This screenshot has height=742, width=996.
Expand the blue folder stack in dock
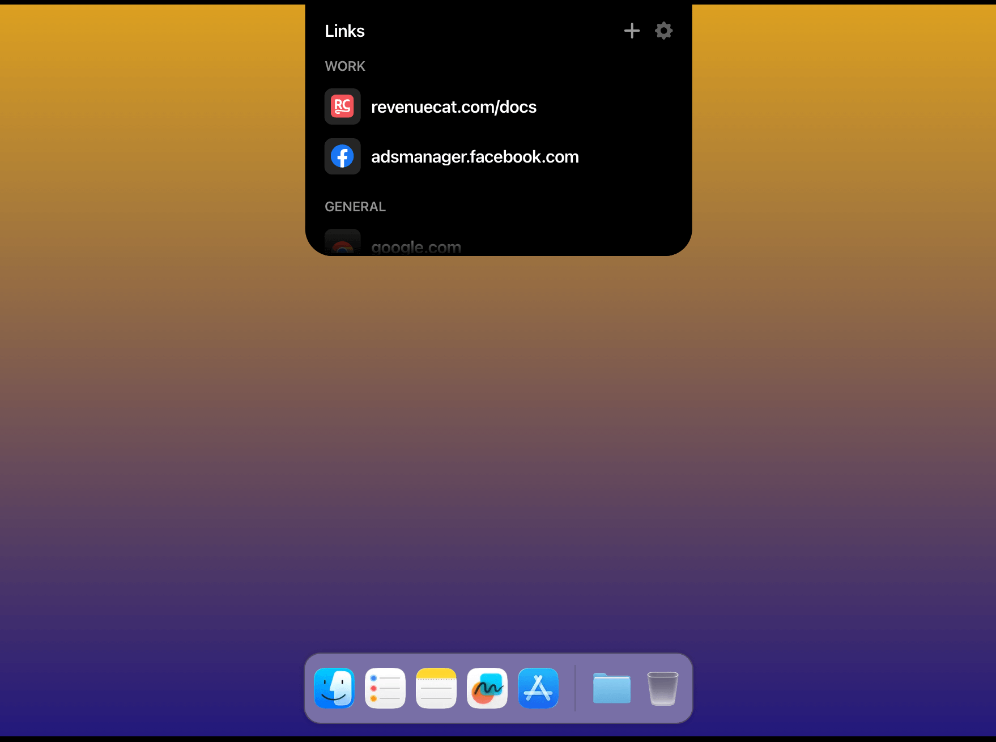(x=612, y=688)
